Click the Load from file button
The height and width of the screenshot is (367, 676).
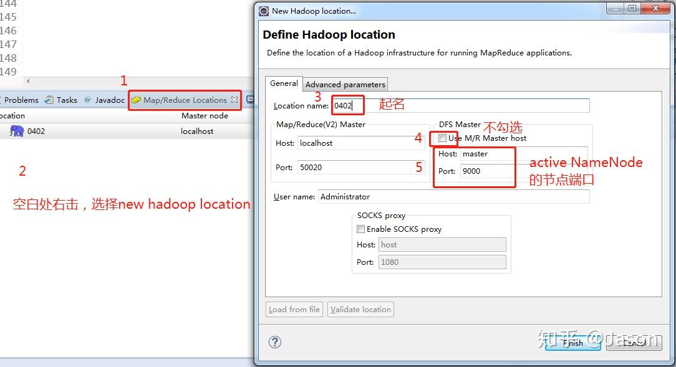[294, 309]
